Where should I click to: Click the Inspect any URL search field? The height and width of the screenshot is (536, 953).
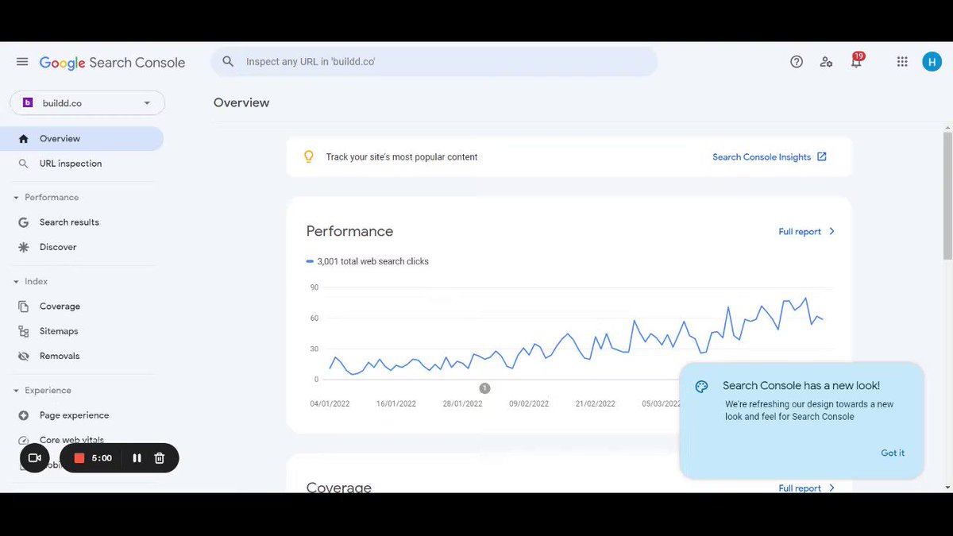point(434,62)
